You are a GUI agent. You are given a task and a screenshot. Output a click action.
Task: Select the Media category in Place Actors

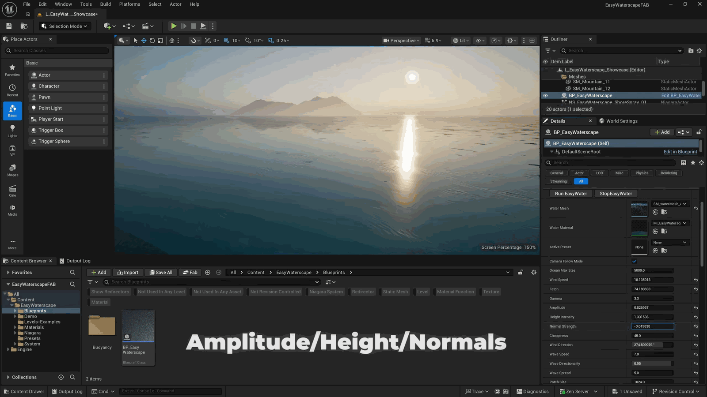(12, 210)
